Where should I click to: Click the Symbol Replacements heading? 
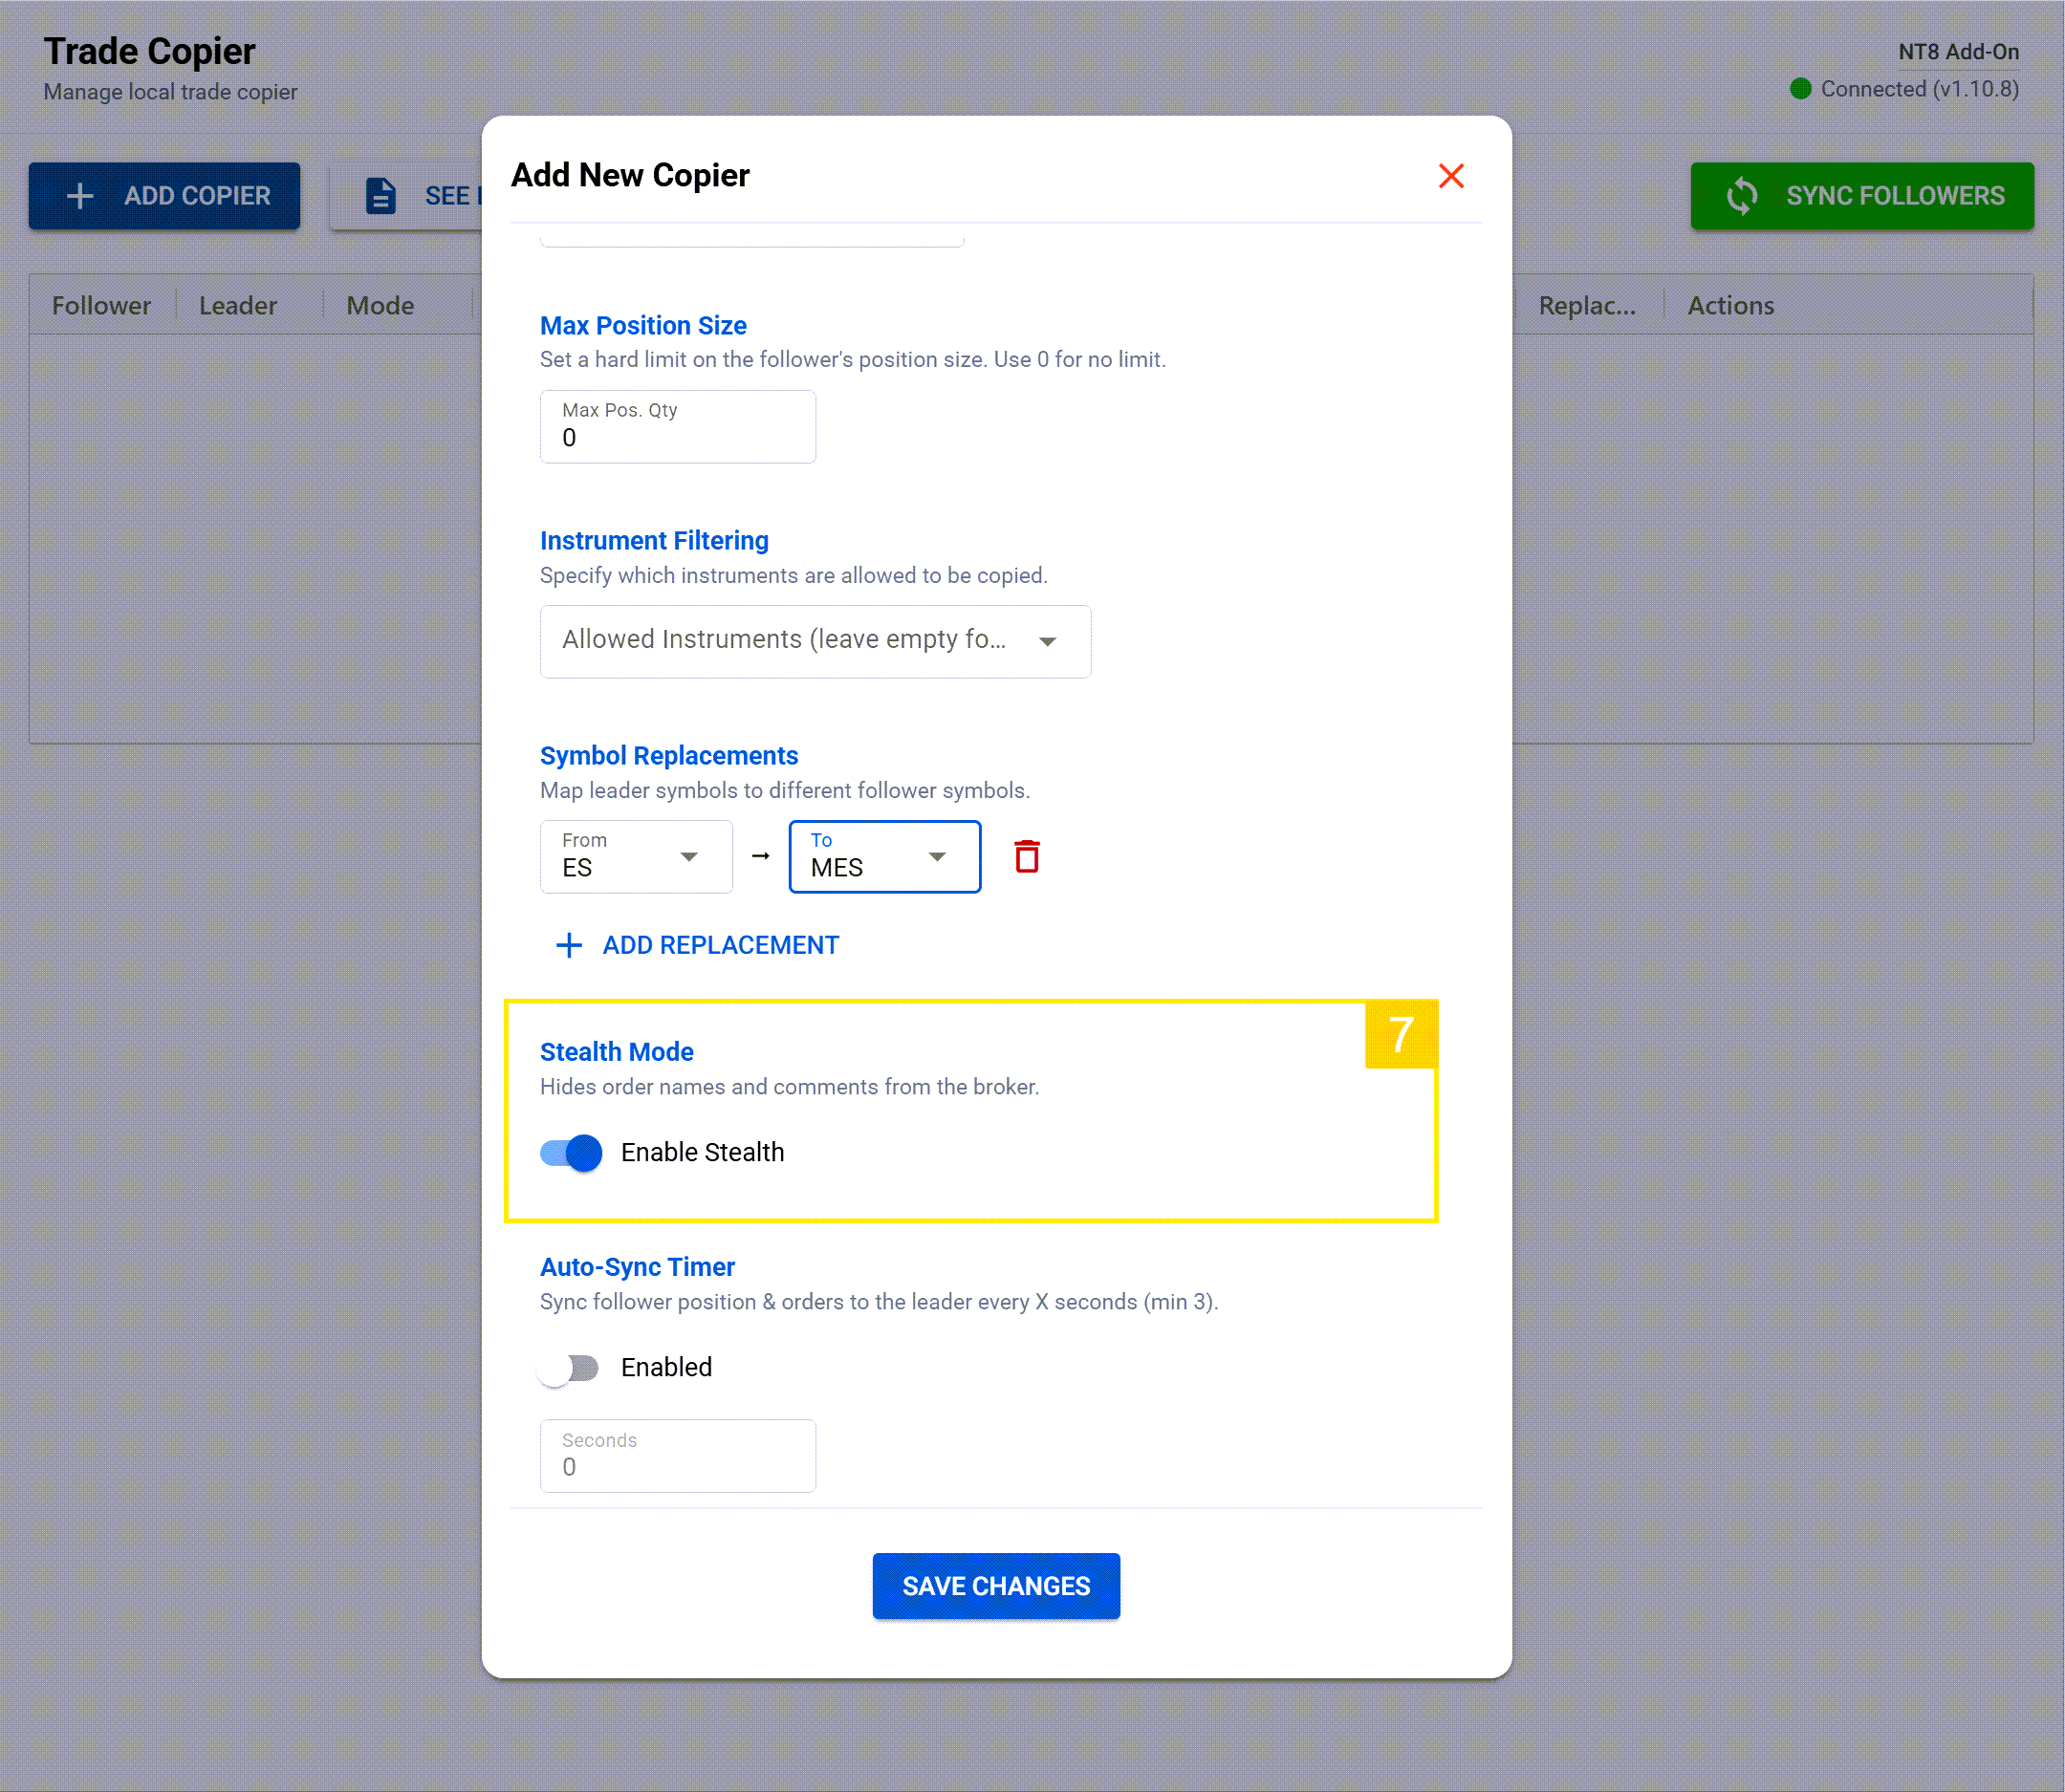pos(668,756)
